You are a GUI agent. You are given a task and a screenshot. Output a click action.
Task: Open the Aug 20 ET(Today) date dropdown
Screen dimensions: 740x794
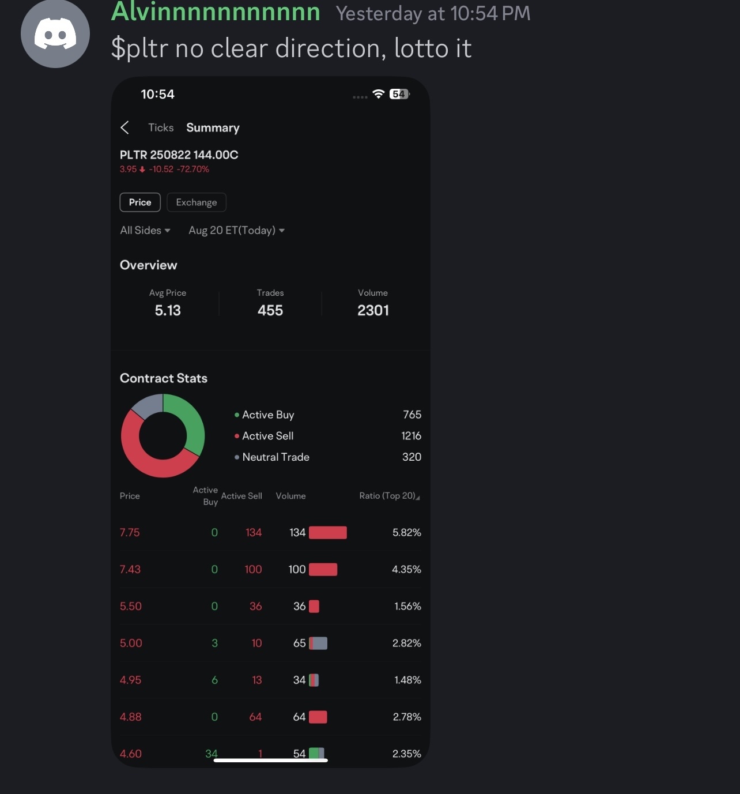tap(237, 230)
